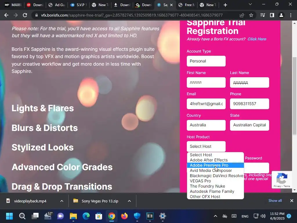Share this page via the address bar icon
The height and width of the screenshot is (223, 297).
242,15
